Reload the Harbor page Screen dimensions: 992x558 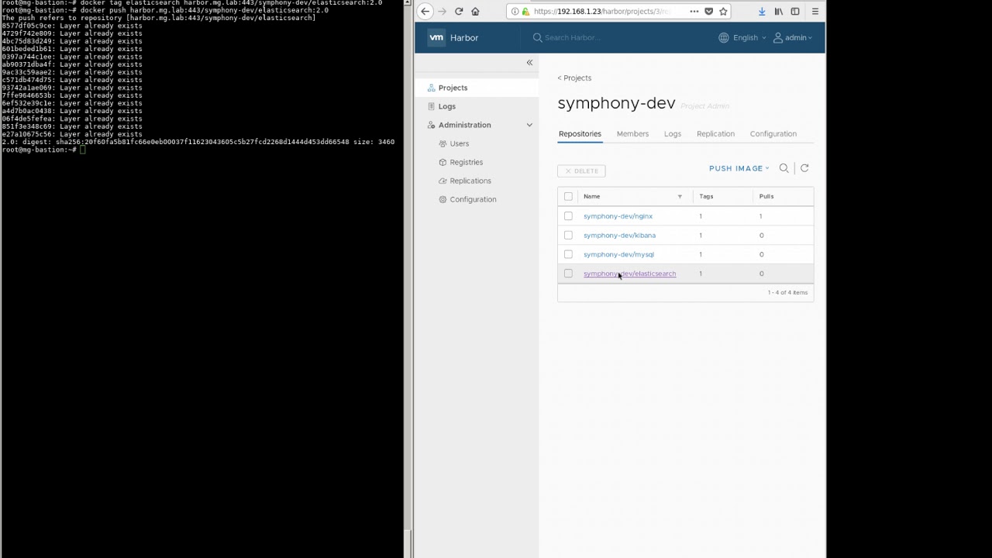[x=459, y=12]
